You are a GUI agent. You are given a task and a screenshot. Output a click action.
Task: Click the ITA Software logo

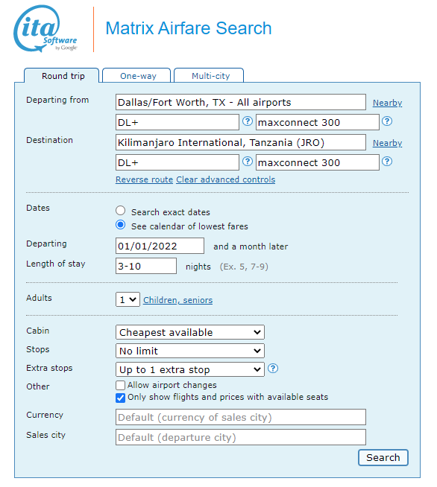pos(45,28)
